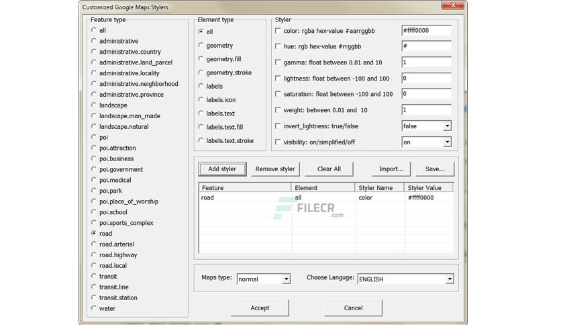This screenshot has width=561, height=325.
Task: Choose administrative.neighborhood feature type
Action: pyautogui.click(x=94, y=83)
